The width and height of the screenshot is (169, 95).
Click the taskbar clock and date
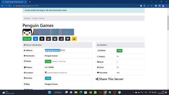161,92
